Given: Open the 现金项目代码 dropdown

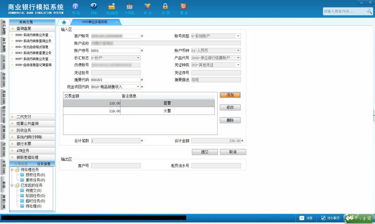Looking at the screenshot, I should pyautogui.click(x=138, y=87).
